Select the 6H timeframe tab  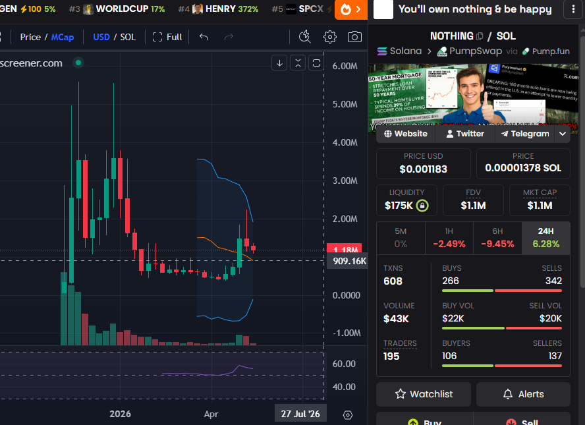pyautogui.click(x=497, y=238)
